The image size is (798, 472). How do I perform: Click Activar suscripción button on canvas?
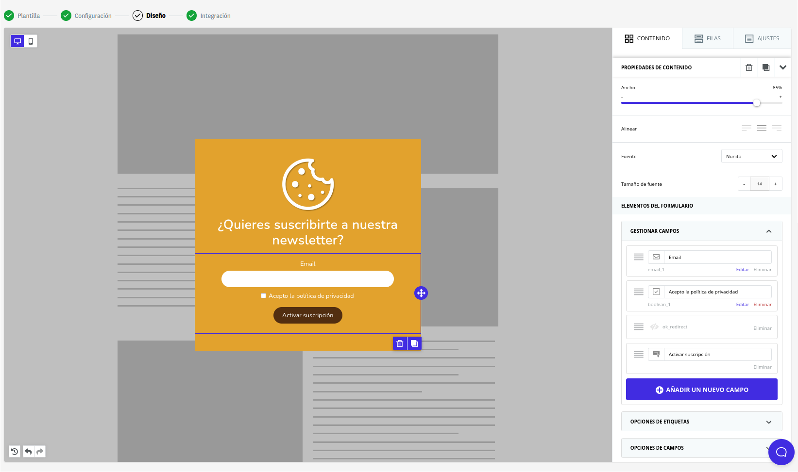pos(308,315)
